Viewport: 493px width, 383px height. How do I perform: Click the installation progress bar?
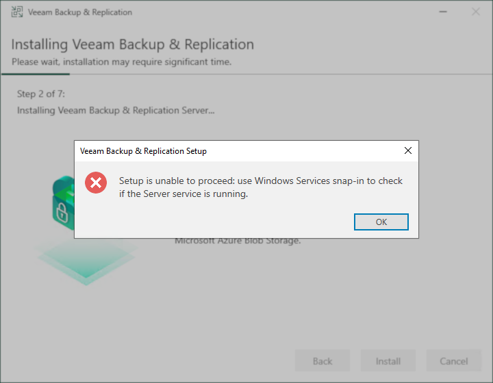[246, 74]
